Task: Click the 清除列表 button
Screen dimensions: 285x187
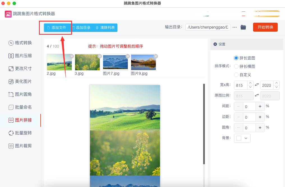Action: pyautogui.click(x=105, y=28)
